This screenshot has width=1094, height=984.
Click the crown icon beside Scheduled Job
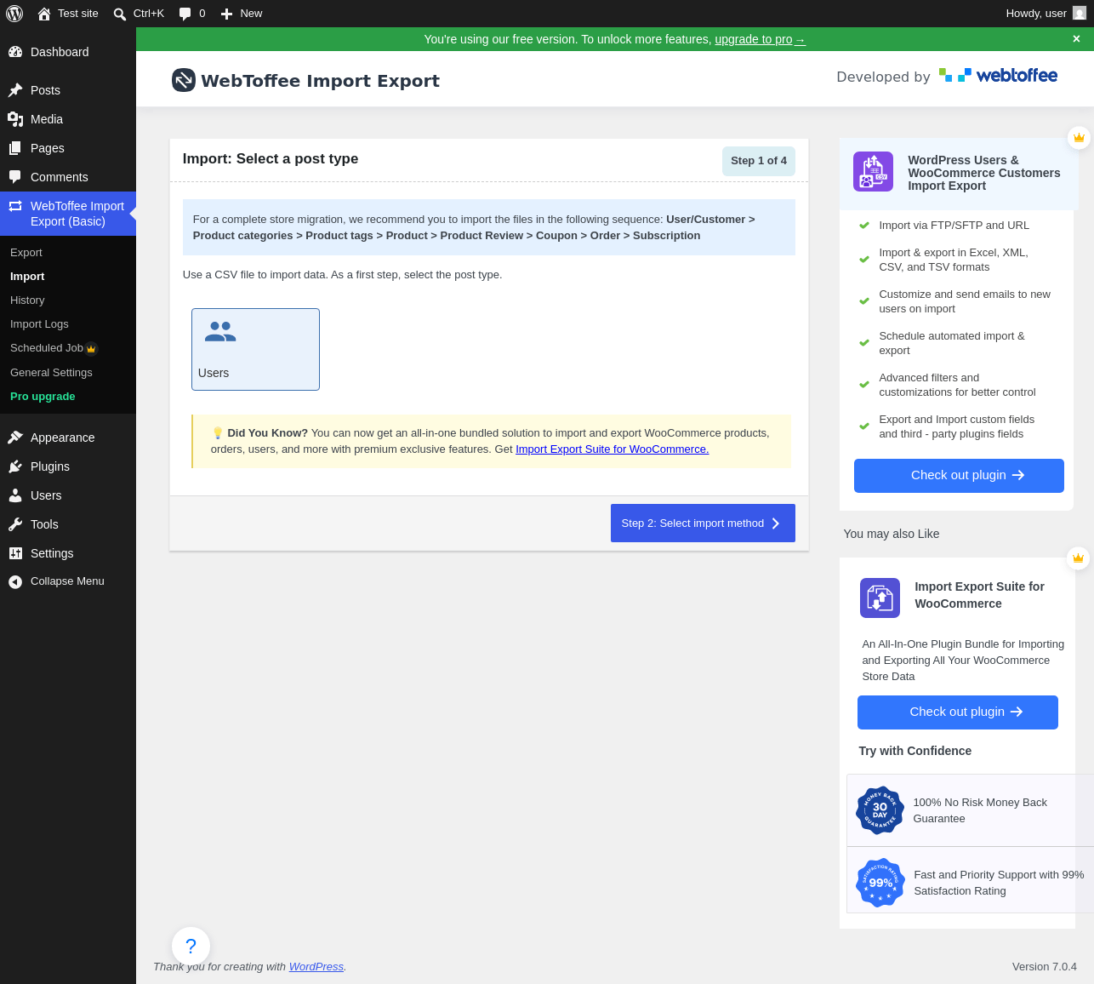tap(91, 348)
